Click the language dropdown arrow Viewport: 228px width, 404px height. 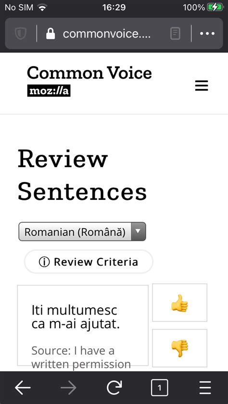click(139, 232)
